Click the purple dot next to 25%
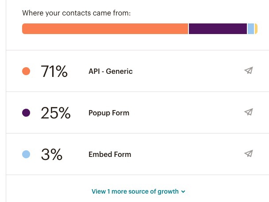The image size is (269, 202). tap(26, 113)
